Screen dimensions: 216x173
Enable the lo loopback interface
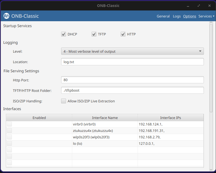[9, 143]
